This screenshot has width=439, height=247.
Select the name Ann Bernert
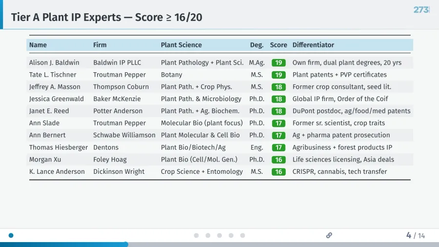tap(47, 135)
